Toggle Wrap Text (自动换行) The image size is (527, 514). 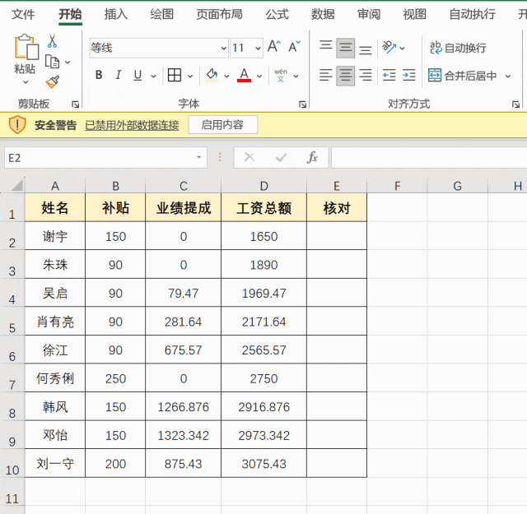click(x=458, y=49)
